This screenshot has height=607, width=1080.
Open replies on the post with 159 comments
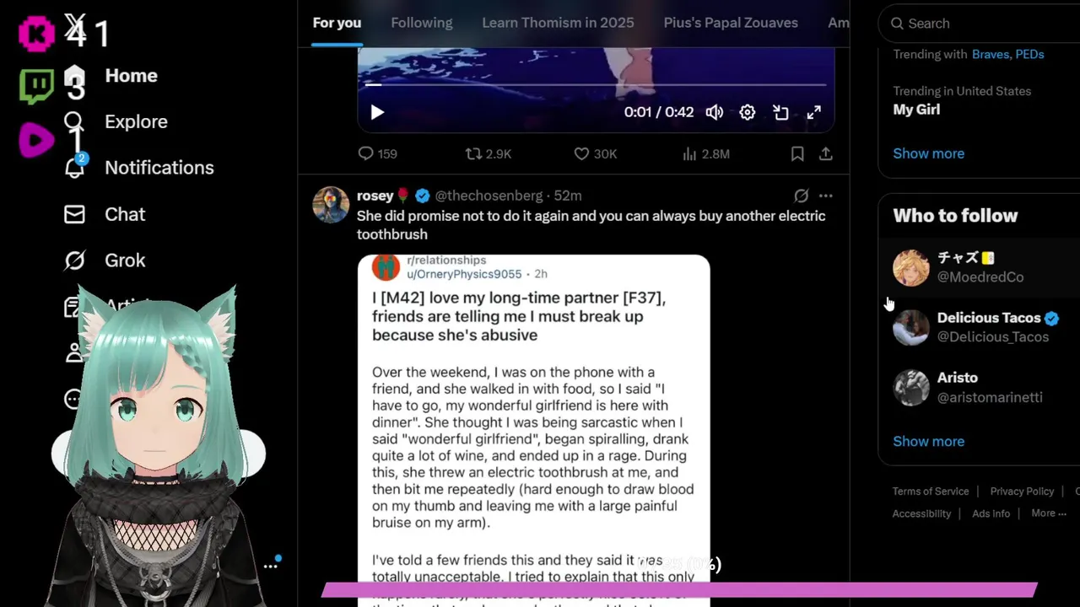tap(377, 153)
